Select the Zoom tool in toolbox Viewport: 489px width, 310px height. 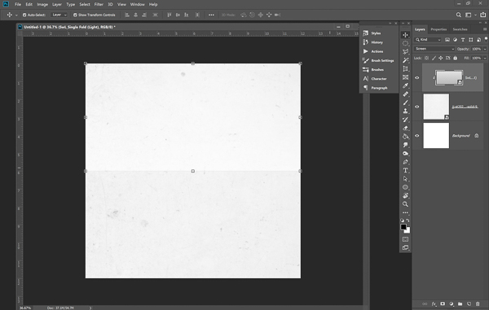click(405, 204)
